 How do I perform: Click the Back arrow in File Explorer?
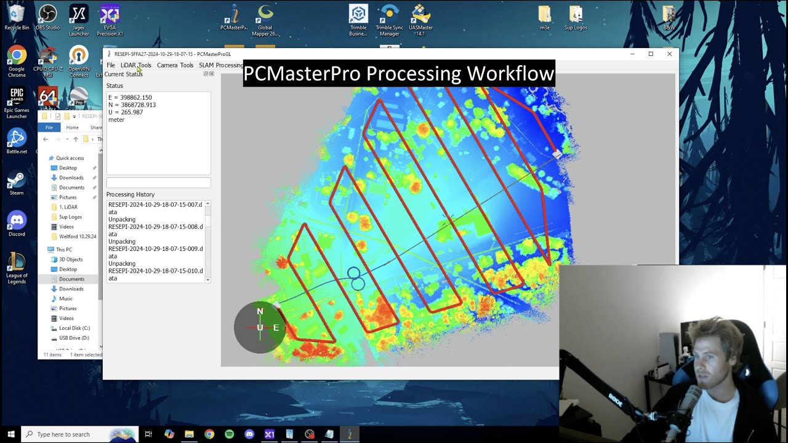[x=46, y=139]
